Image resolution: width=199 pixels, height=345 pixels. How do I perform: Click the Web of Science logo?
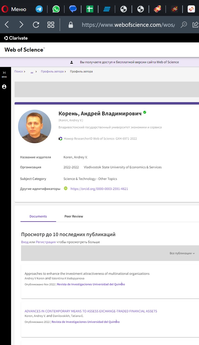[x=25, y=50]
